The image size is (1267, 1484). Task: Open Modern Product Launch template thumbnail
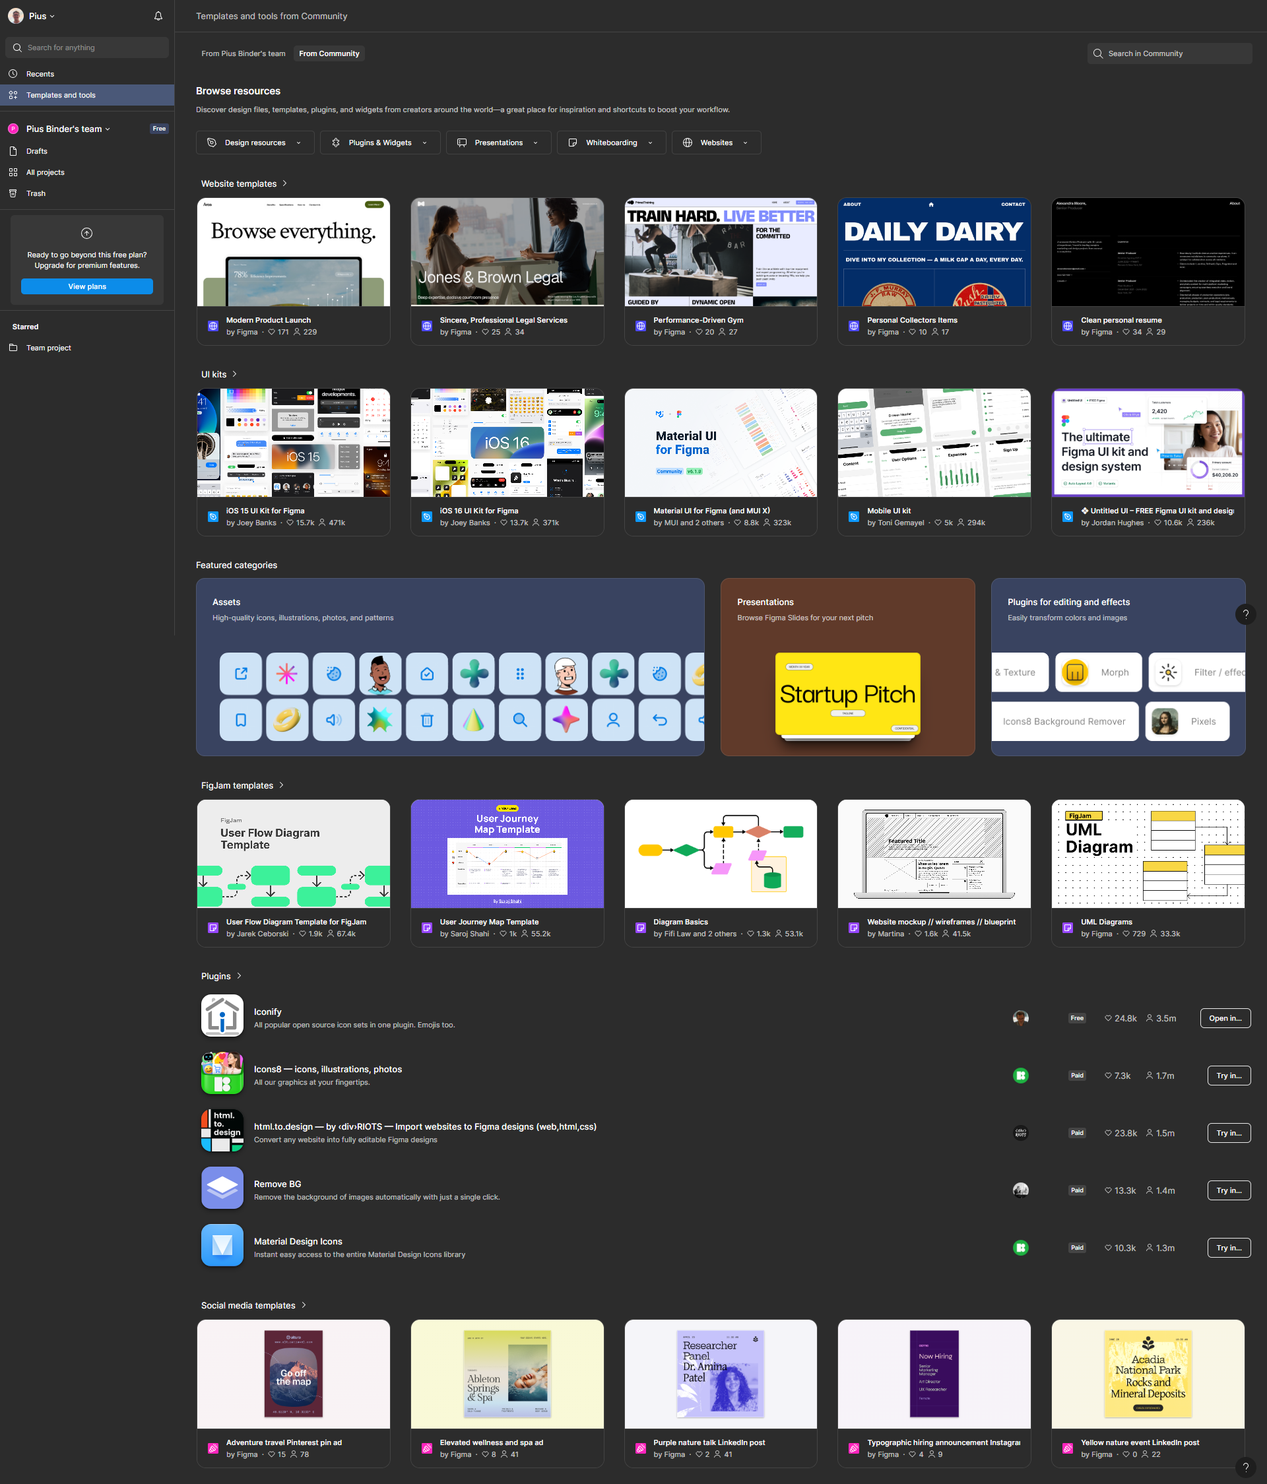[294, 252]
